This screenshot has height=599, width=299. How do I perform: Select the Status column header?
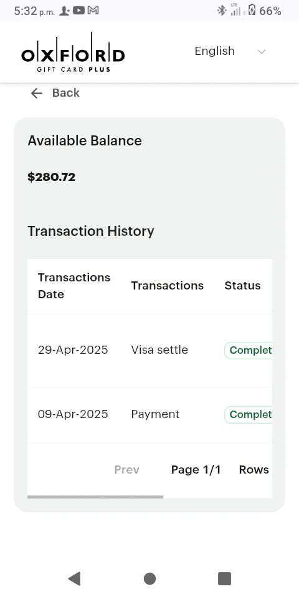(242, 286)
